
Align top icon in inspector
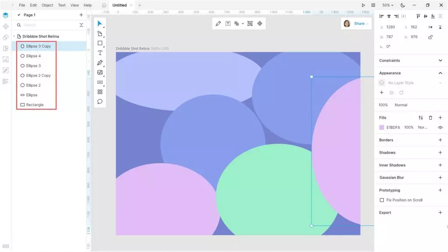click(418, 16)
